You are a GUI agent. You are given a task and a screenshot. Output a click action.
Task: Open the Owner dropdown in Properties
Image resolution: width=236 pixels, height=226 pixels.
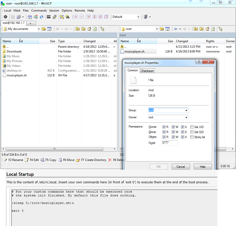point(186,118)
